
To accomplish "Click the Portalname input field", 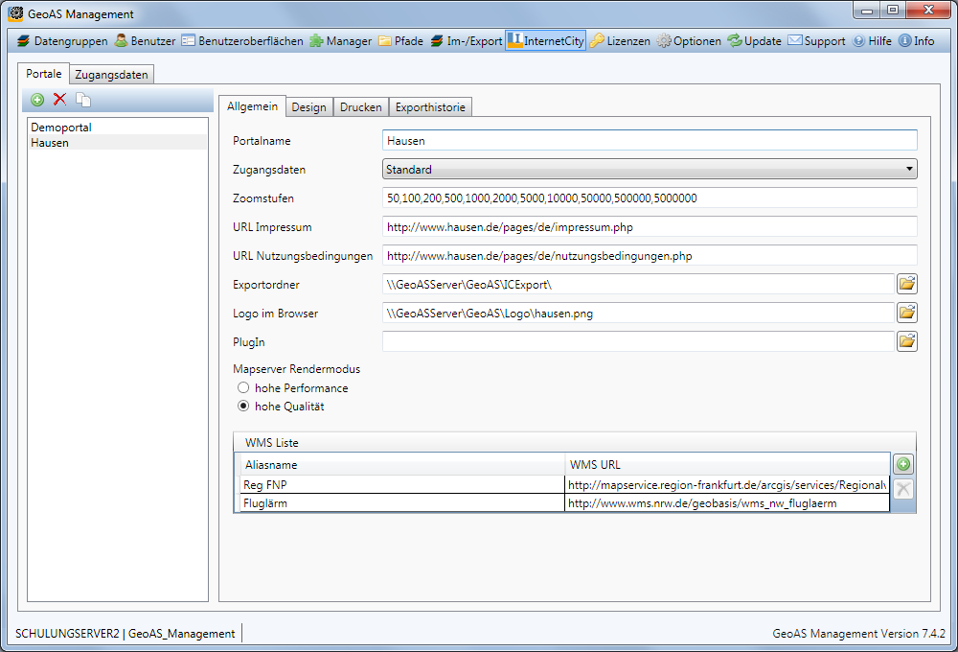I will point(649,141).
